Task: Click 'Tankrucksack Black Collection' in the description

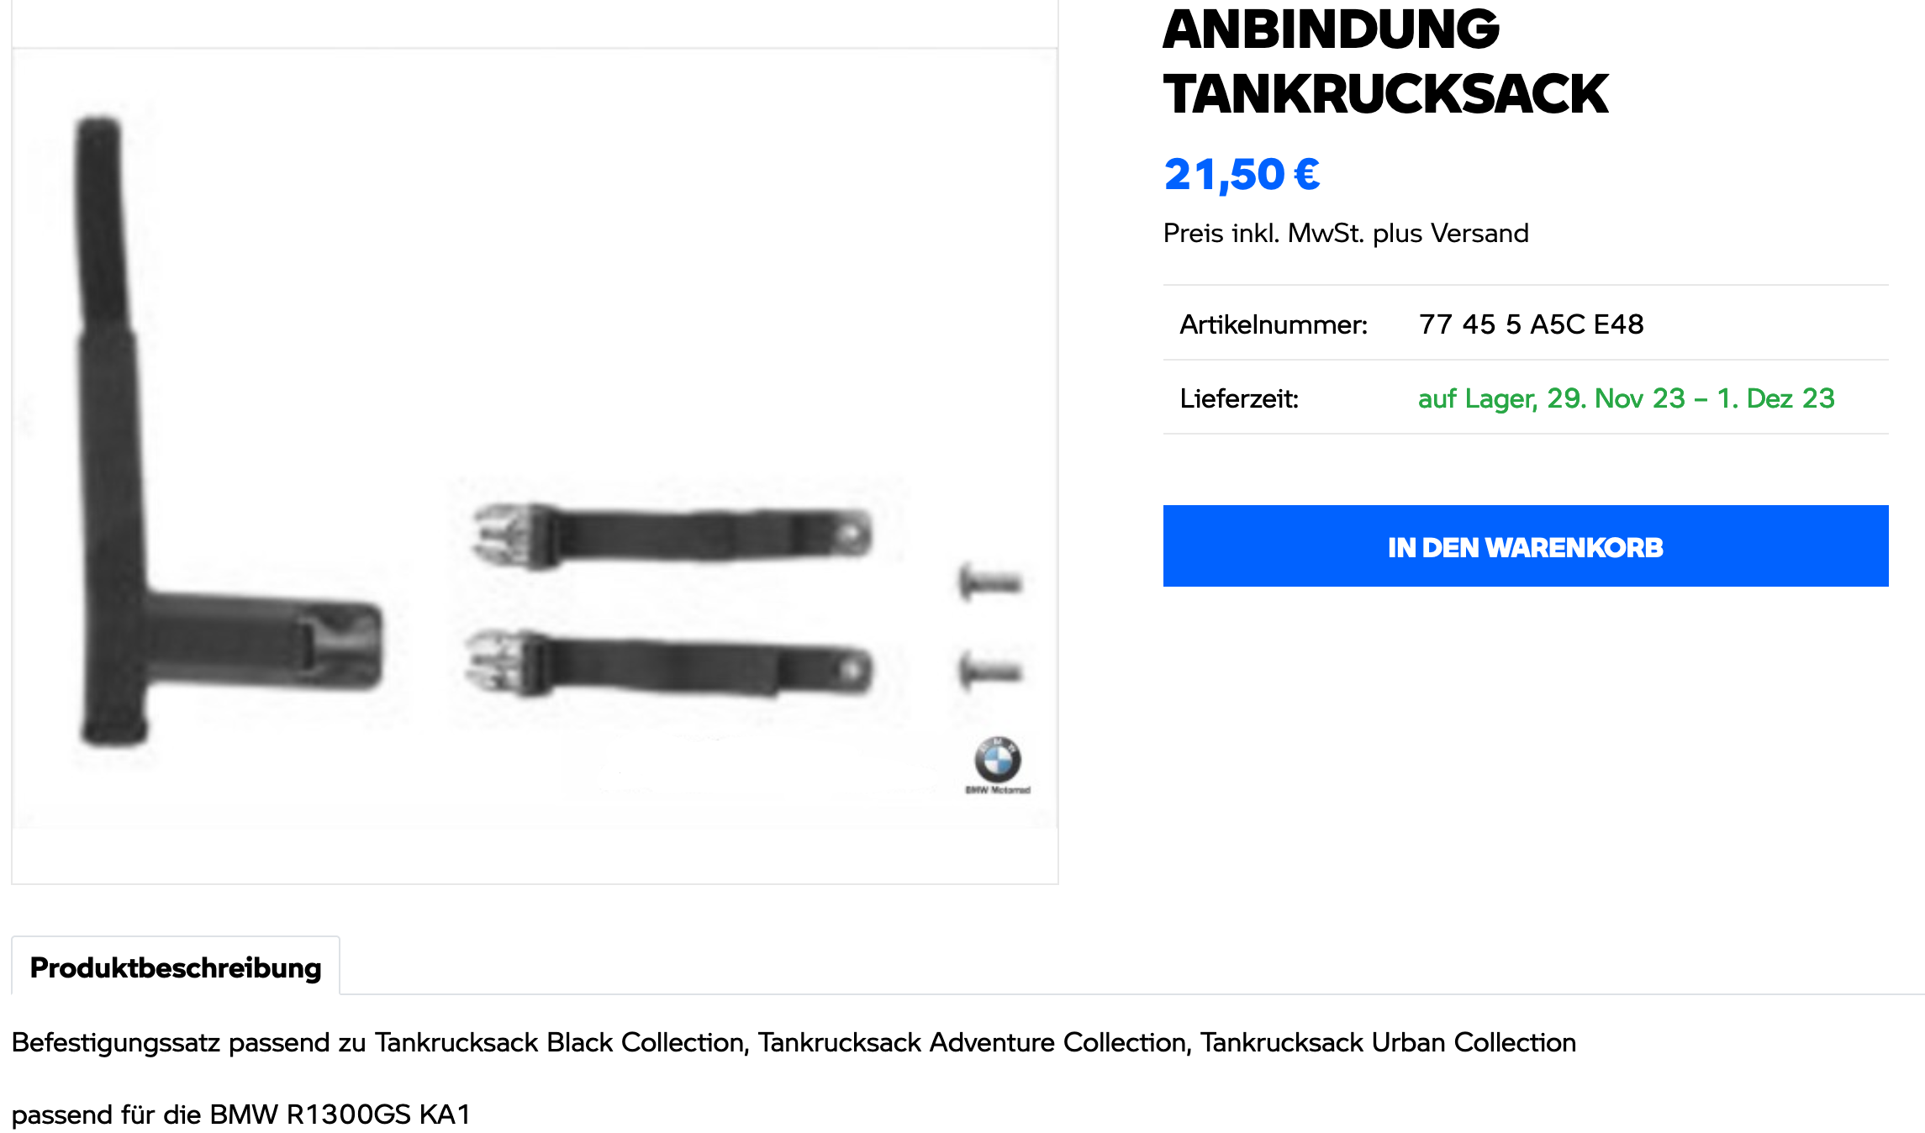Action: 559,1042
